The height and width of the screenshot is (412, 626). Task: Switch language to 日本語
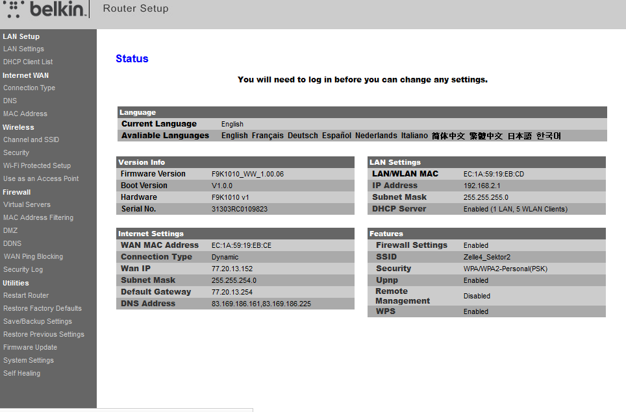click(x=520, y=136)
